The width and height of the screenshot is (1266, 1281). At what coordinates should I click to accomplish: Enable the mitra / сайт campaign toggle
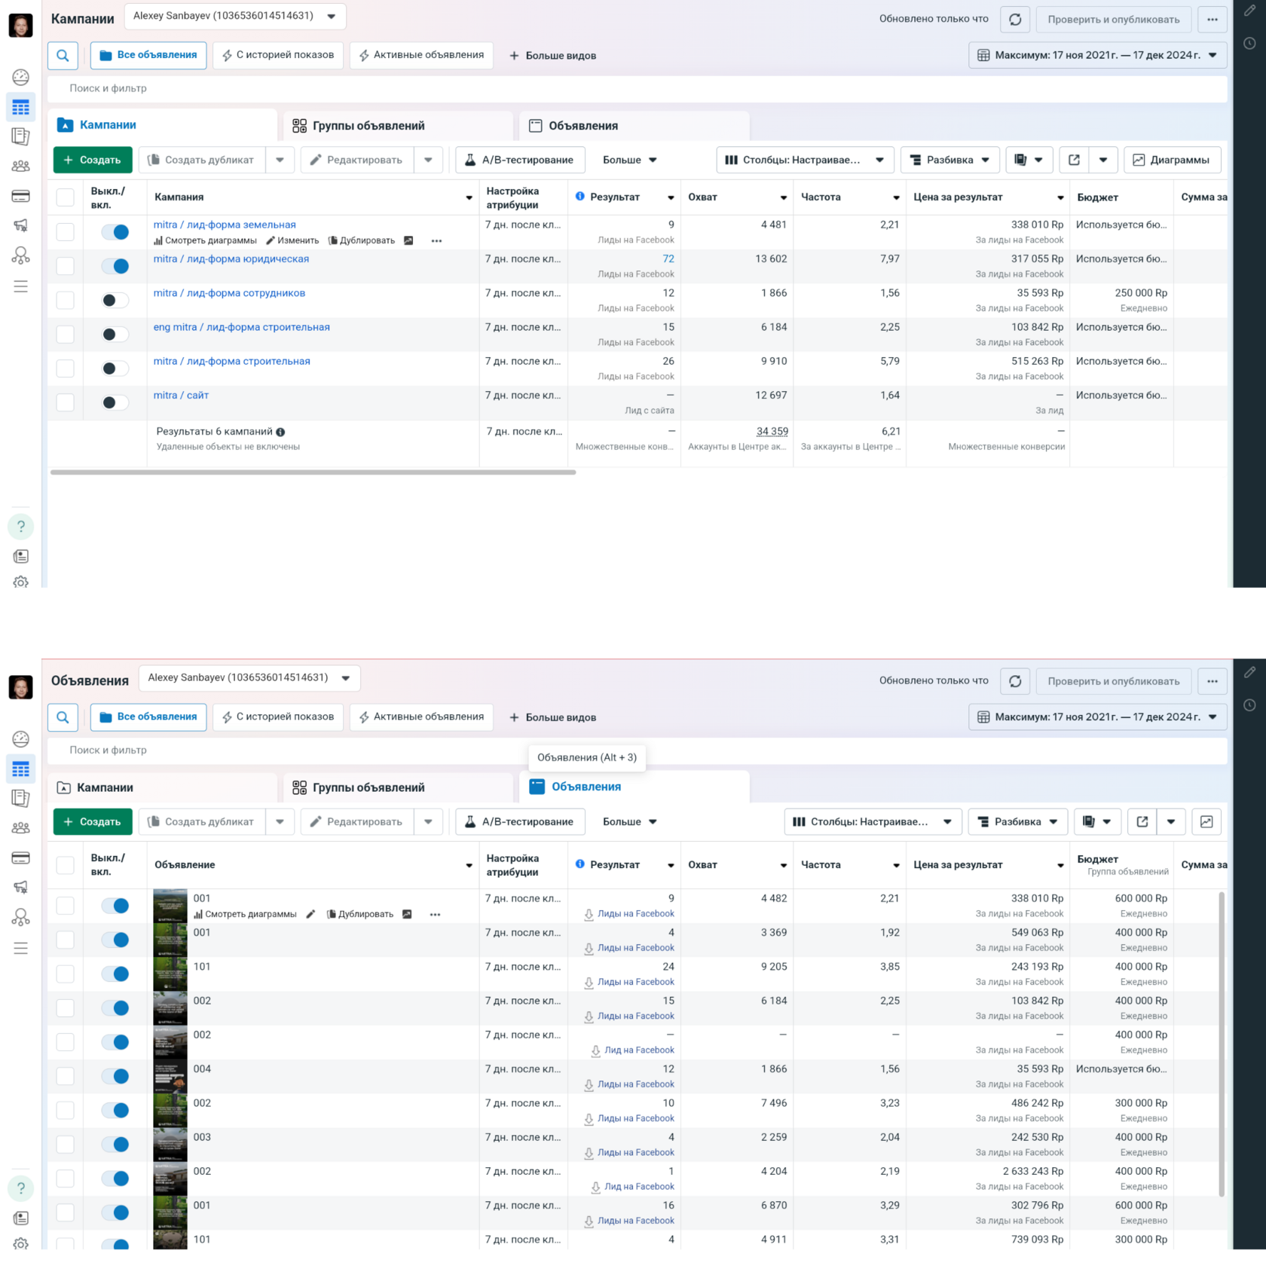click(115, 402)
